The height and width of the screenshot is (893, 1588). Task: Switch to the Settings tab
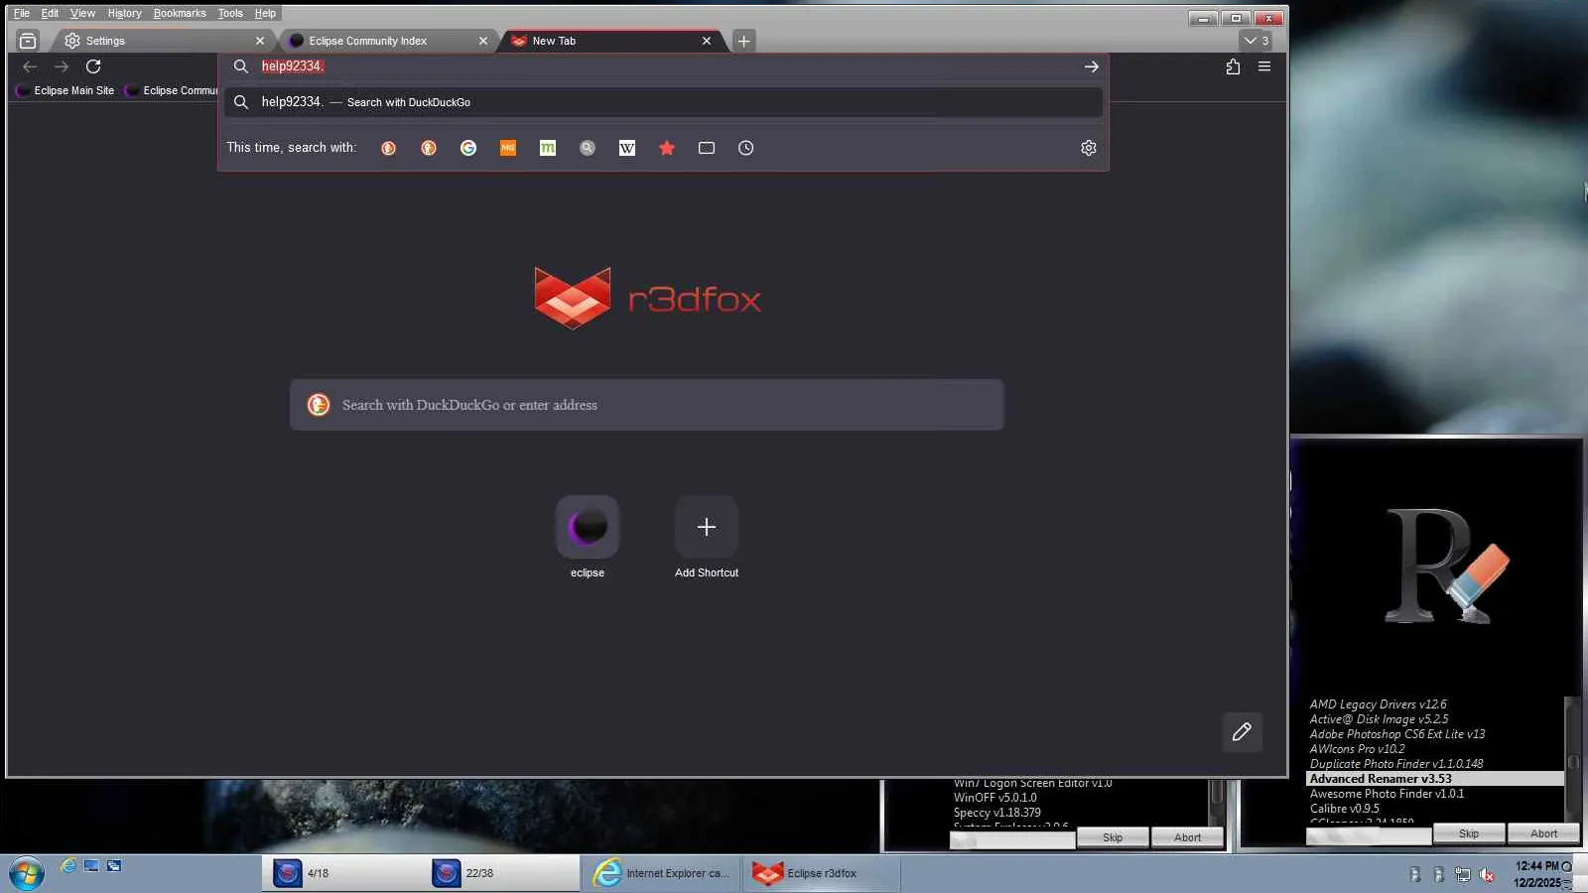click(x=164, y=41)
